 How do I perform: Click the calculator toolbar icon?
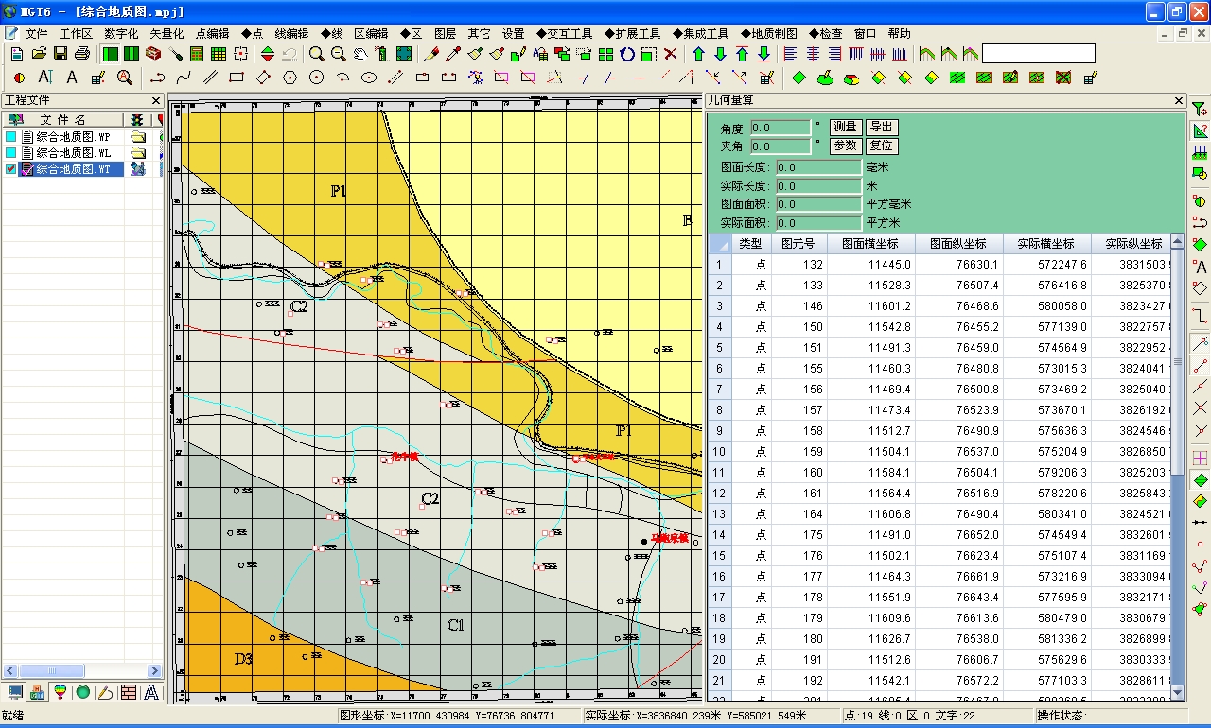[x=196, y=54]
